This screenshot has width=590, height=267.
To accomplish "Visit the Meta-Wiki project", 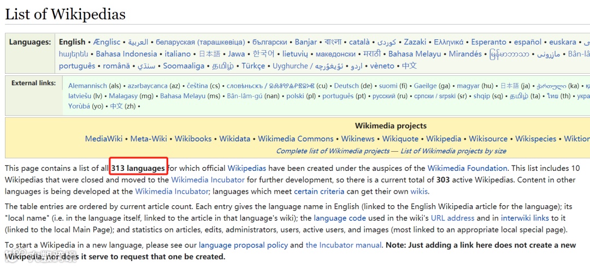I will (x=148, y=139).
